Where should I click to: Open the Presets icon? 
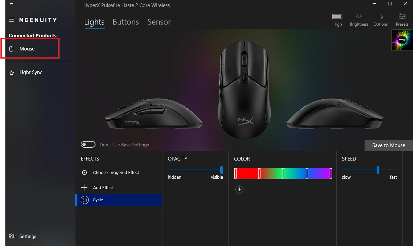[x=402, y=16]
